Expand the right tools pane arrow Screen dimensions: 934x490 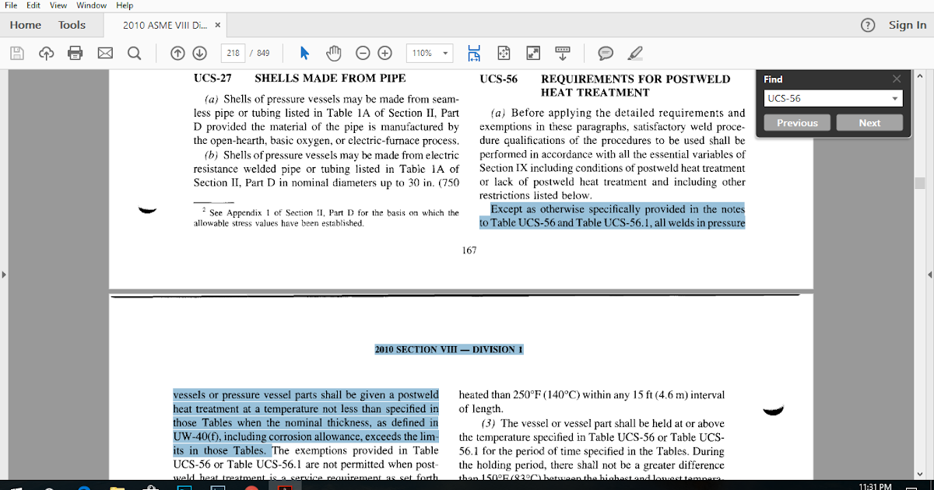(x=930, y=275)
